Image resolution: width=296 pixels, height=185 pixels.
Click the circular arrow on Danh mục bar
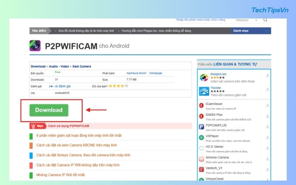click(x=267, y=31)
